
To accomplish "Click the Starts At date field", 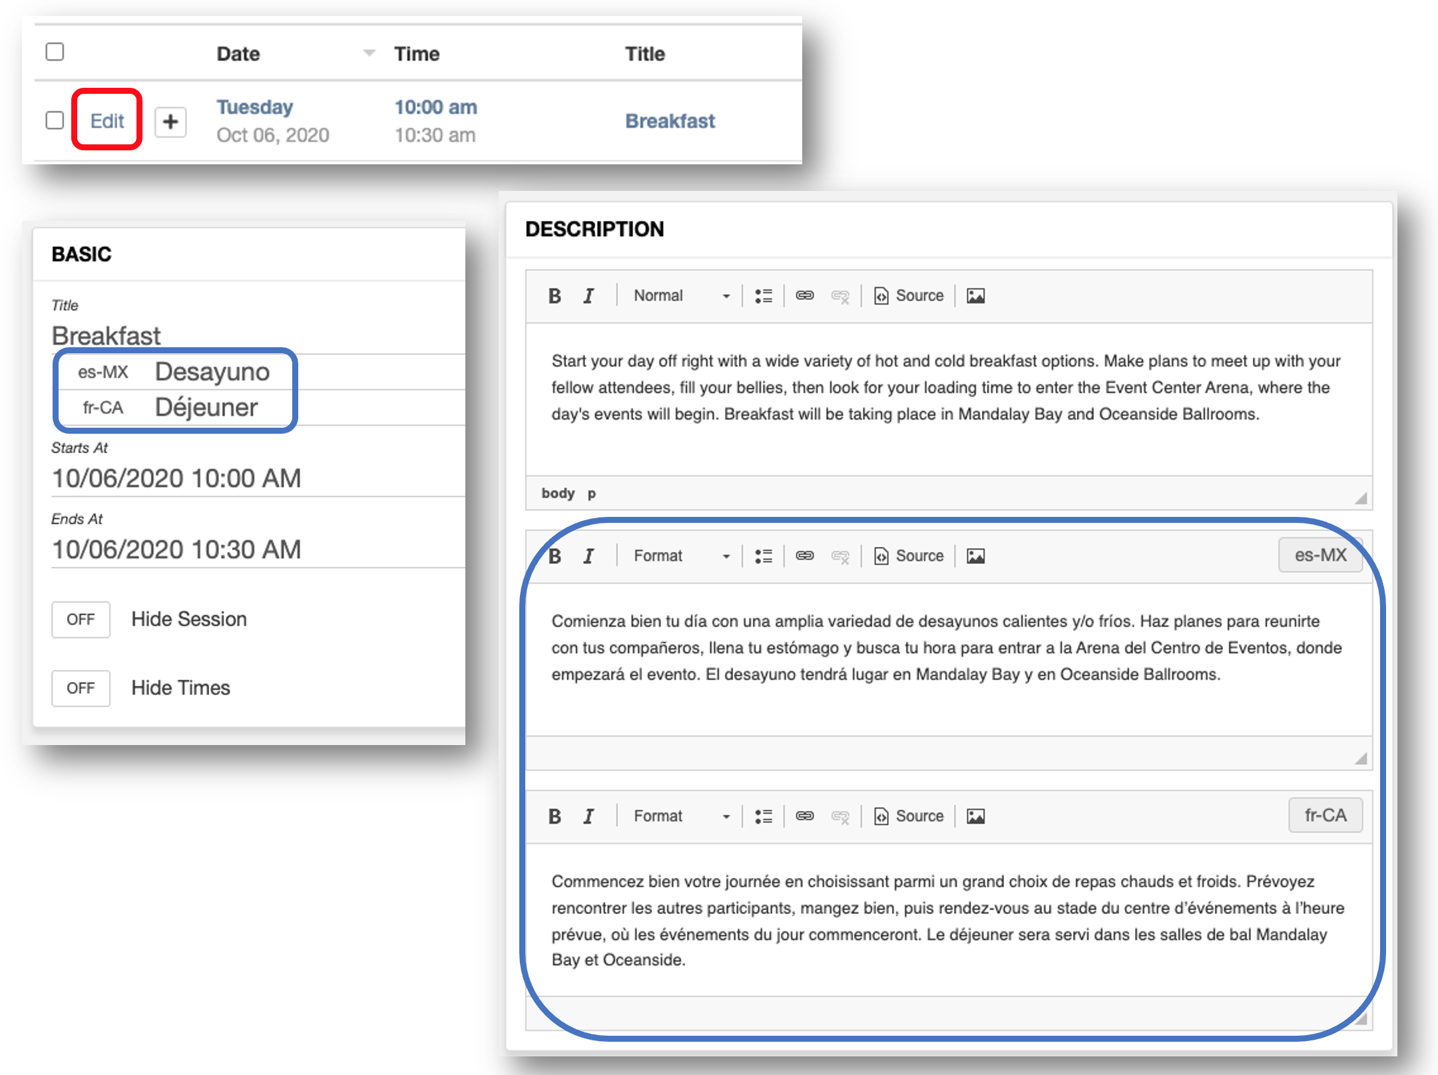I will click(x=258, y=478).
